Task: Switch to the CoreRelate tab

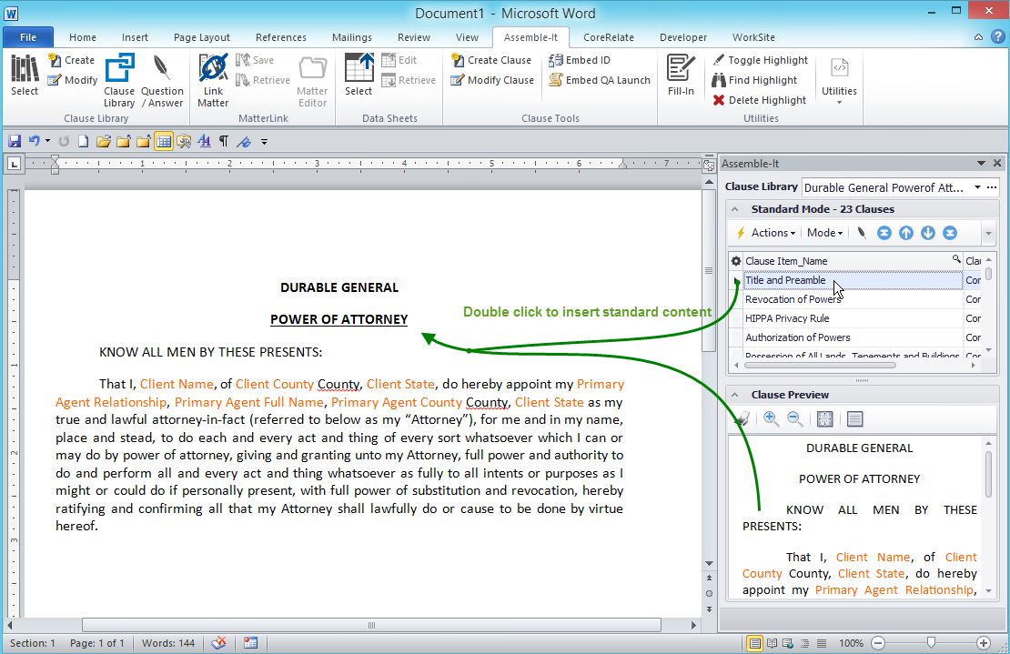Action: tap(609, 37)
